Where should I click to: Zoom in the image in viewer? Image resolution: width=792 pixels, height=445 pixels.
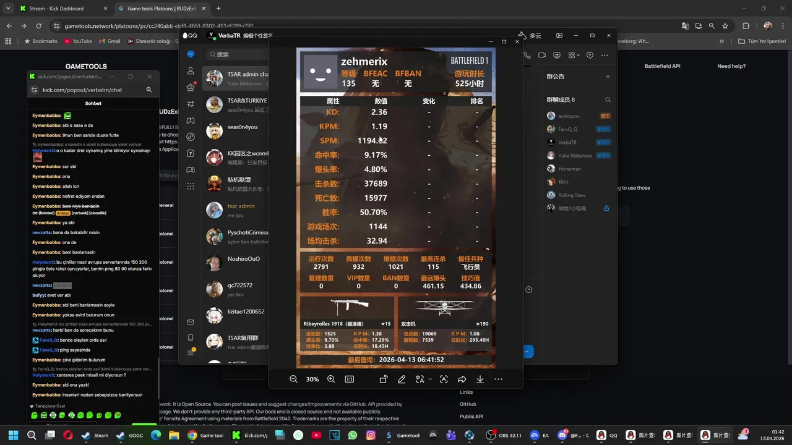pos(331,379)
